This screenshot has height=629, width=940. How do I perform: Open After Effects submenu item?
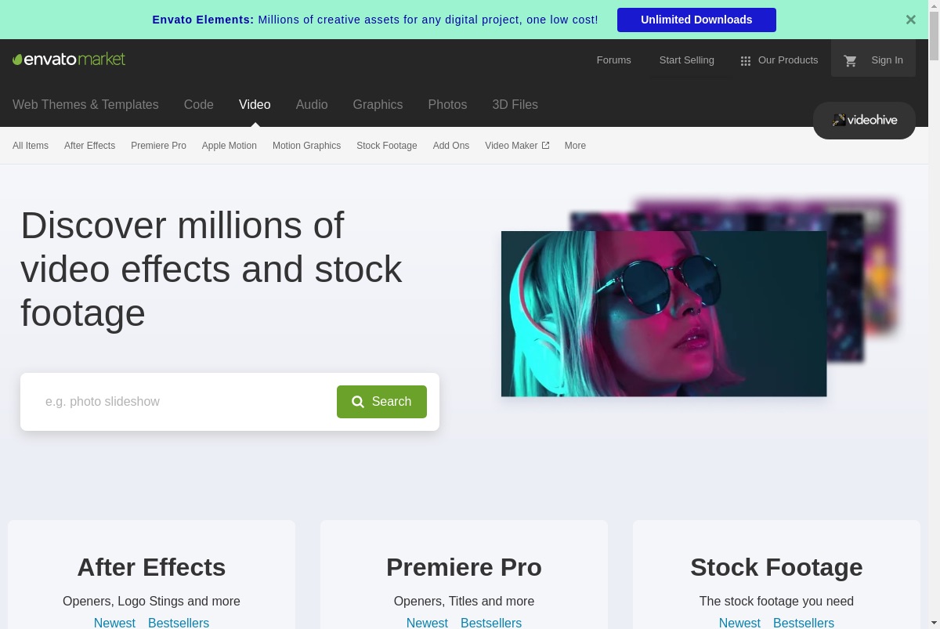(89, 146)
